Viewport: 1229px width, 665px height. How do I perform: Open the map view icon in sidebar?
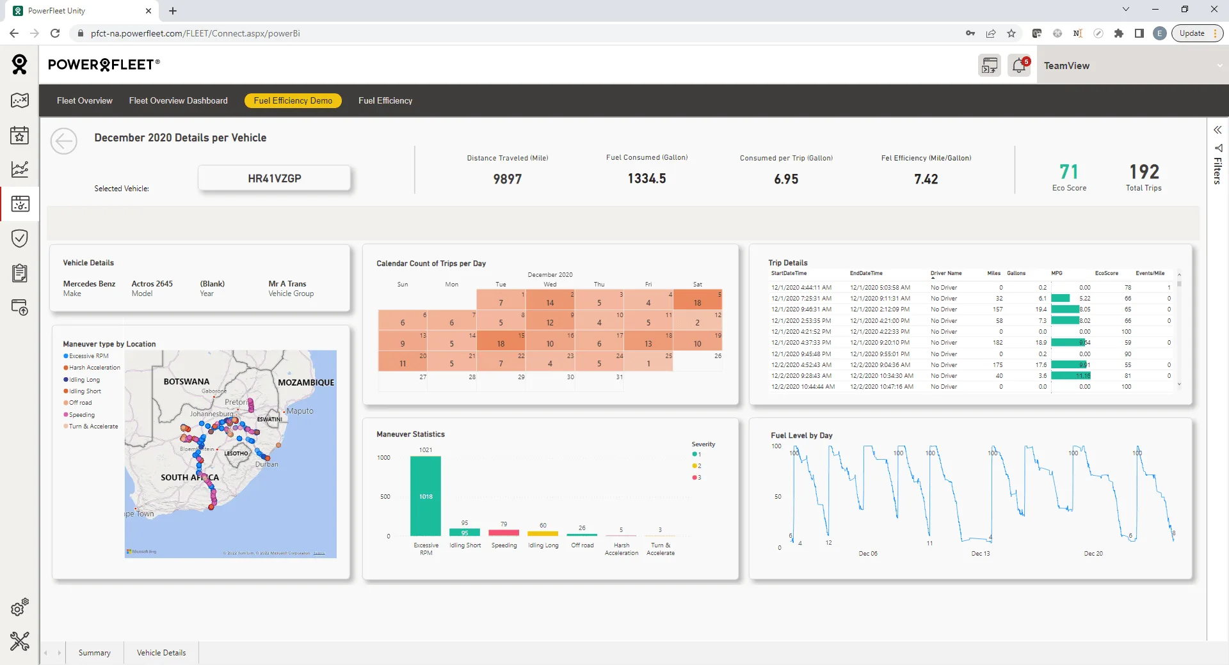[20, 100]
